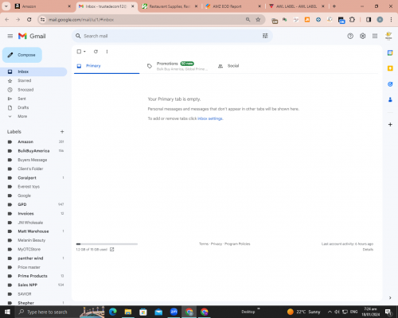Open the Google account avatar
This screenshot has height=318, width=398.
[388, 36]
